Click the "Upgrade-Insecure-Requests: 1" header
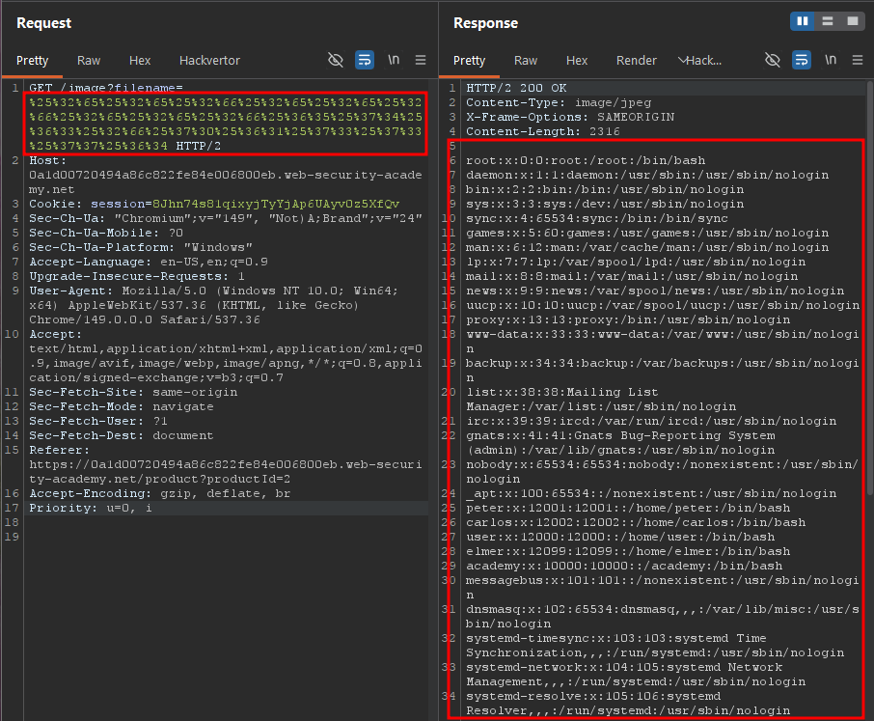874x721 pixels. coord(137,276)
